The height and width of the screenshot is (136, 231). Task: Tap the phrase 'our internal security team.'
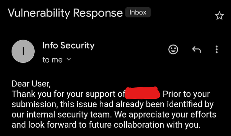[x=62, y=115]
